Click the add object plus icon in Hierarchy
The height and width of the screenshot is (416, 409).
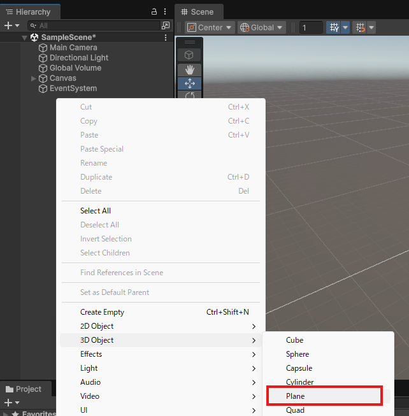pyautogui.click(x=8, y=25)
